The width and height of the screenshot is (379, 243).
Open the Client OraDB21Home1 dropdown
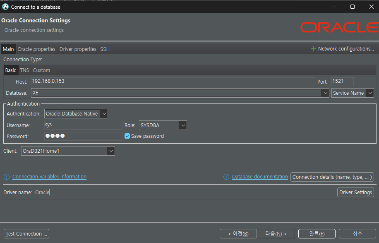(x=68, y=151)
